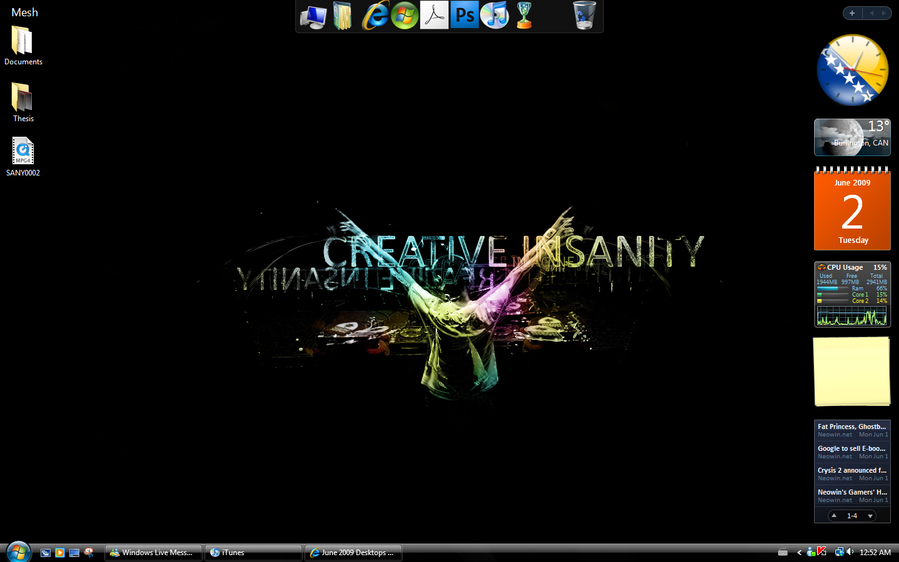Click the volume speaker tray icon

[x=850, y=552]
